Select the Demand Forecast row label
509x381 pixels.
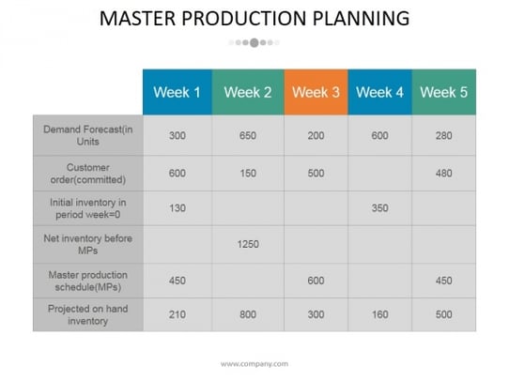click(88, 135)
